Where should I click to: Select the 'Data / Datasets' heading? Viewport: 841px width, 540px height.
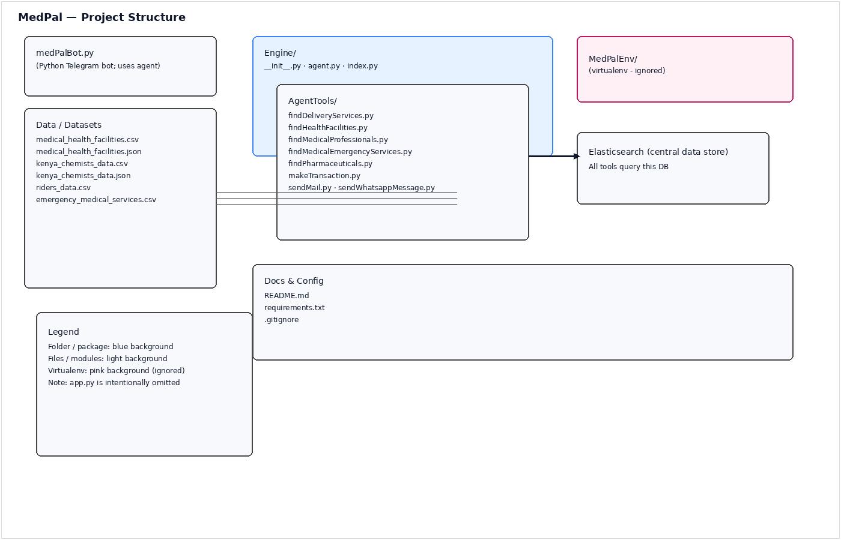tap(68, 125)
